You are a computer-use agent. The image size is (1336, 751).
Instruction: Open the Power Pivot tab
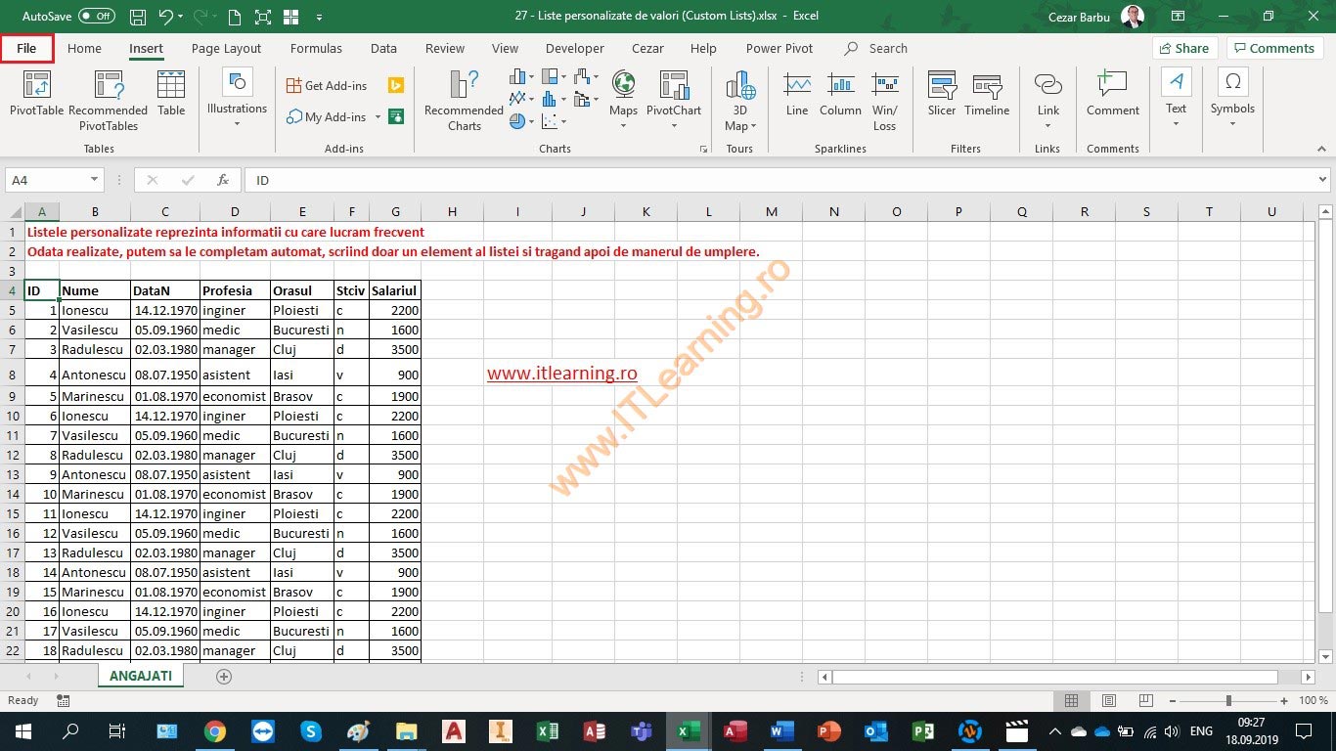coord(779,48)
